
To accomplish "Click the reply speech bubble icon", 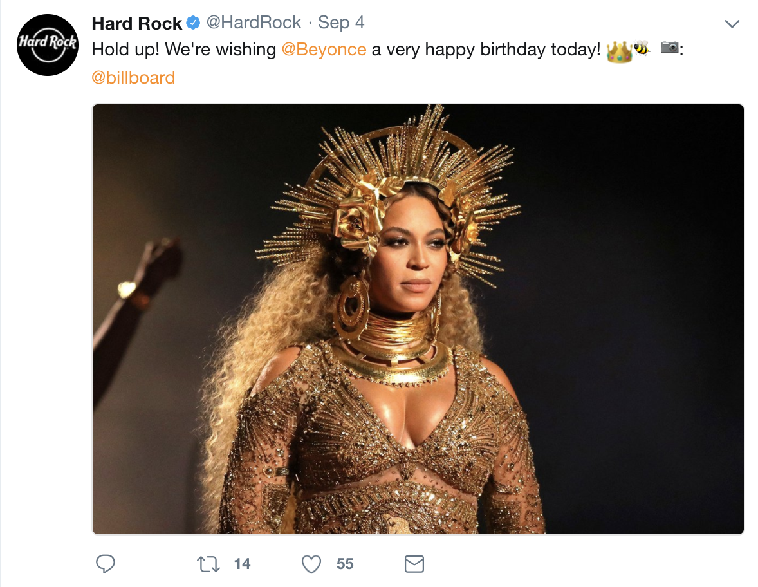I will point(105,564).
